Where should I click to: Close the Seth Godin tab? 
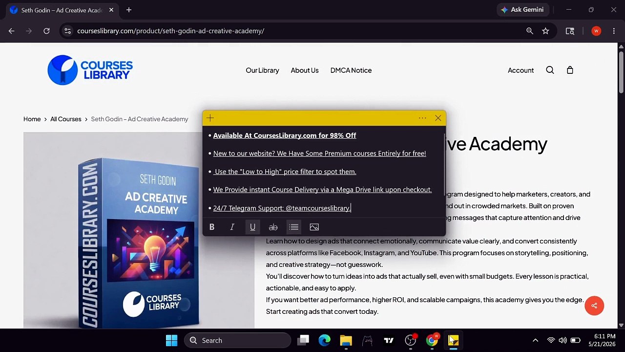(x=111, y=10)
